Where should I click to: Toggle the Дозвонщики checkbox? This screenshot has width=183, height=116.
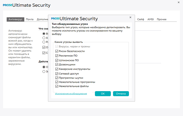[57, 64]
